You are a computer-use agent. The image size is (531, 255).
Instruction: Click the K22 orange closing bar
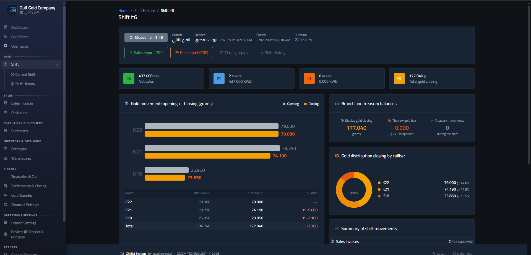click(x=212, y=134)
